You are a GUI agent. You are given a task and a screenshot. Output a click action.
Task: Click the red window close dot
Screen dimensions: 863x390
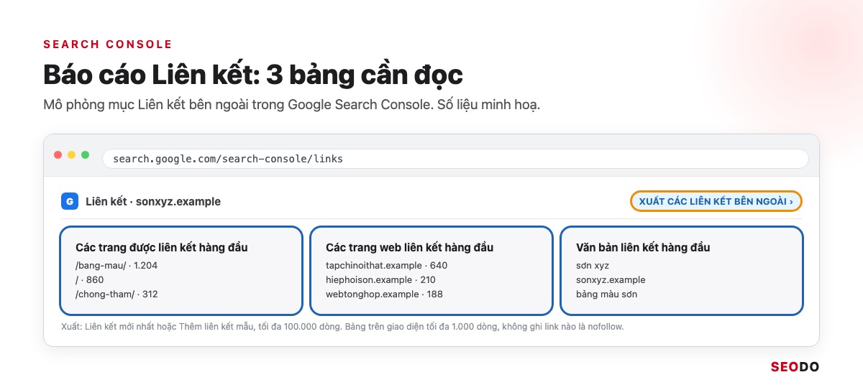[58, 155]
